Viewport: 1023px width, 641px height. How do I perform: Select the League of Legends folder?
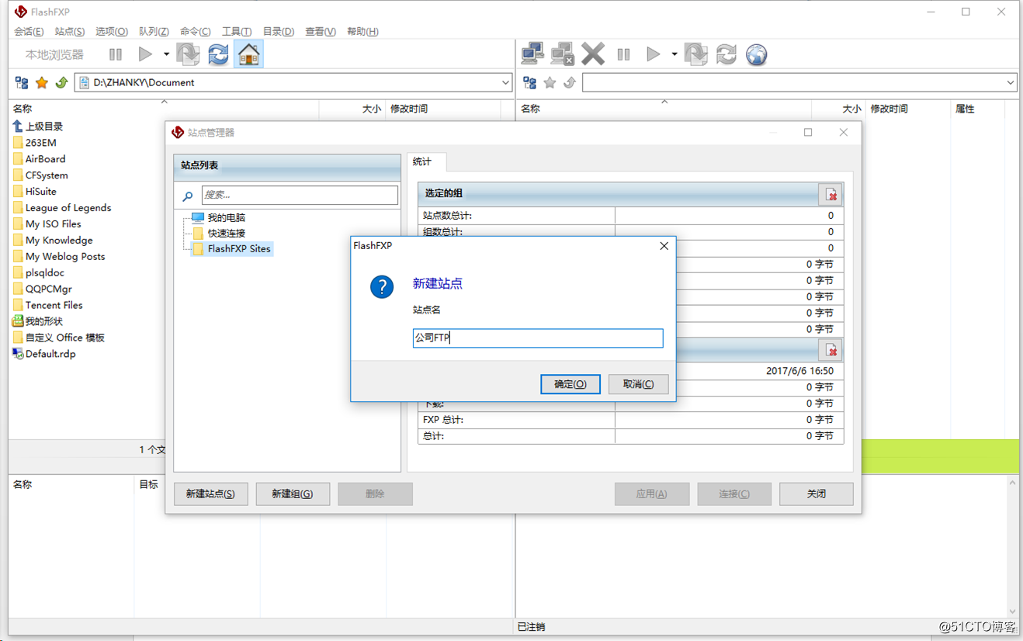(61, 207)
